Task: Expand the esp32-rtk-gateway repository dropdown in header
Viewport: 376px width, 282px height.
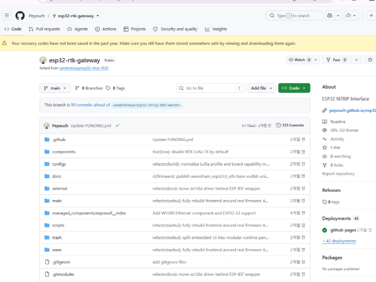Action: (98, 16)
